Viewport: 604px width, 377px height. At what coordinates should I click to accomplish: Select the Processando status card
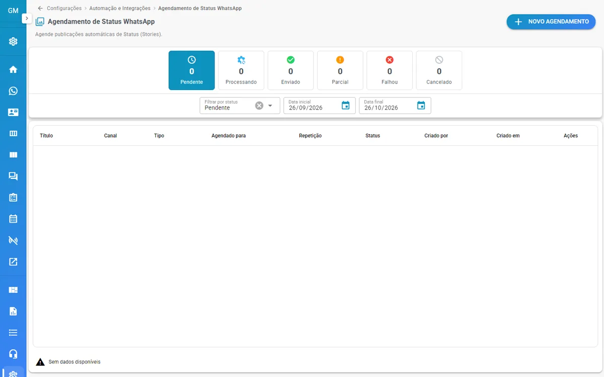pos(241,70)
